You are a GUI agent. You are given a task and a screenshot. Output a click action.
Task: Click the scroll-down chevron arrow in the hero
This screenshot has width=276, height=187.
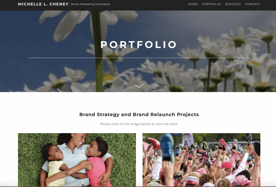click(x=139, y=86)
